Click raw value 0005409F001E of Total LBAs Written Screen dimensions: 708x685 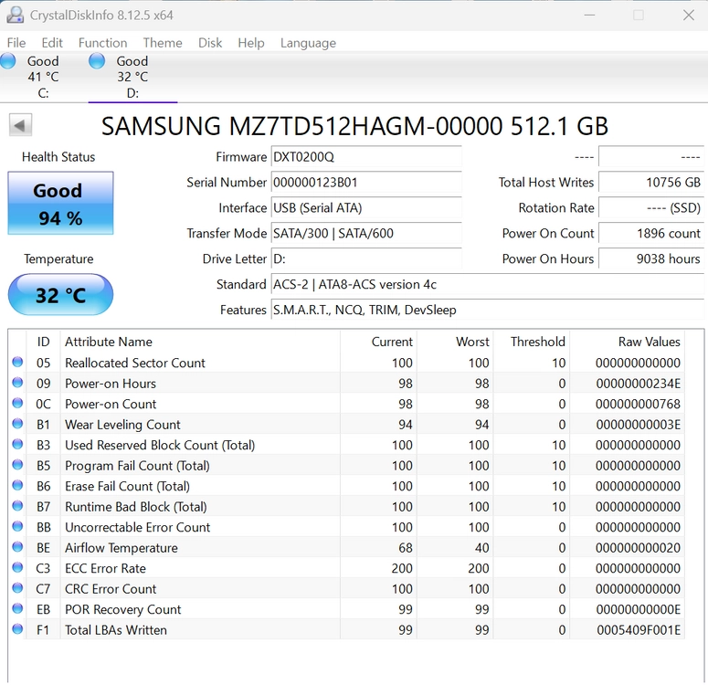tap(639, 630)
